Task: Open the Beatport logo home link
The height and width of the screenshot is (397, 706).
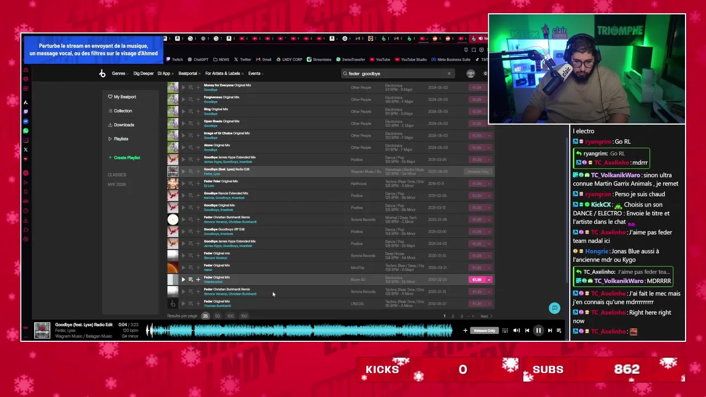Action: [102, 73]
